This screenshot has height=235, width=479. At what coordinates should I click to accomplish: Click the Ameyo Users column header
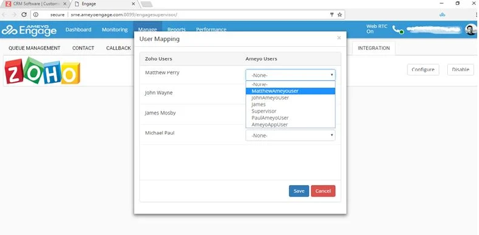pos(261,58)
